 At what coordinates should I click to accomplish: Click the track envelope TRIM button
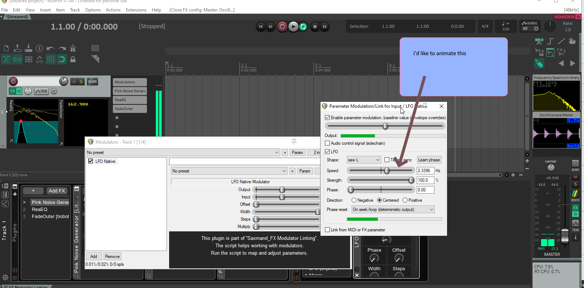(x=41, y=91)
